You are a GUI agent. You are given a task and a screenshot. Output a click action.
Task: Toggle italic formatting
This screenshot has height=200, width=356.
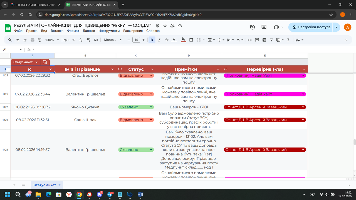159,40
